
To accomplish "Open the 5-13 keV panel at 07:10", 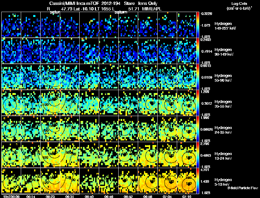I will (187, 181).
